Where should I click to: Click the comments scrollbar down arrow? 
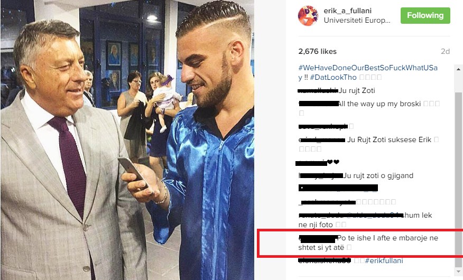point(458,271)
